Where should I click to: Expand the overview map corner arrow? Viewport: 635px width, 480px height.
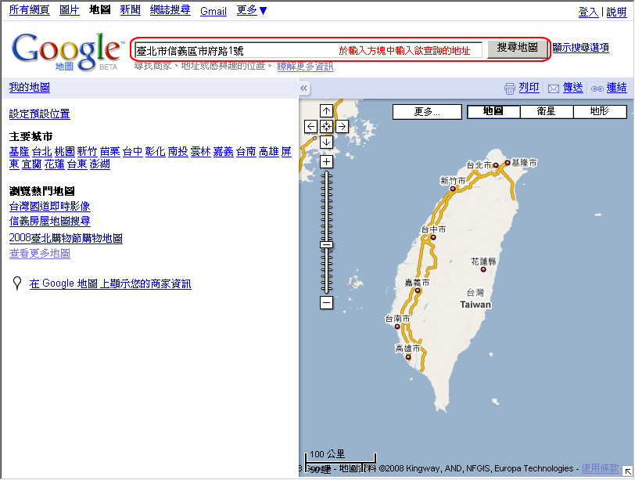point(628,471)
